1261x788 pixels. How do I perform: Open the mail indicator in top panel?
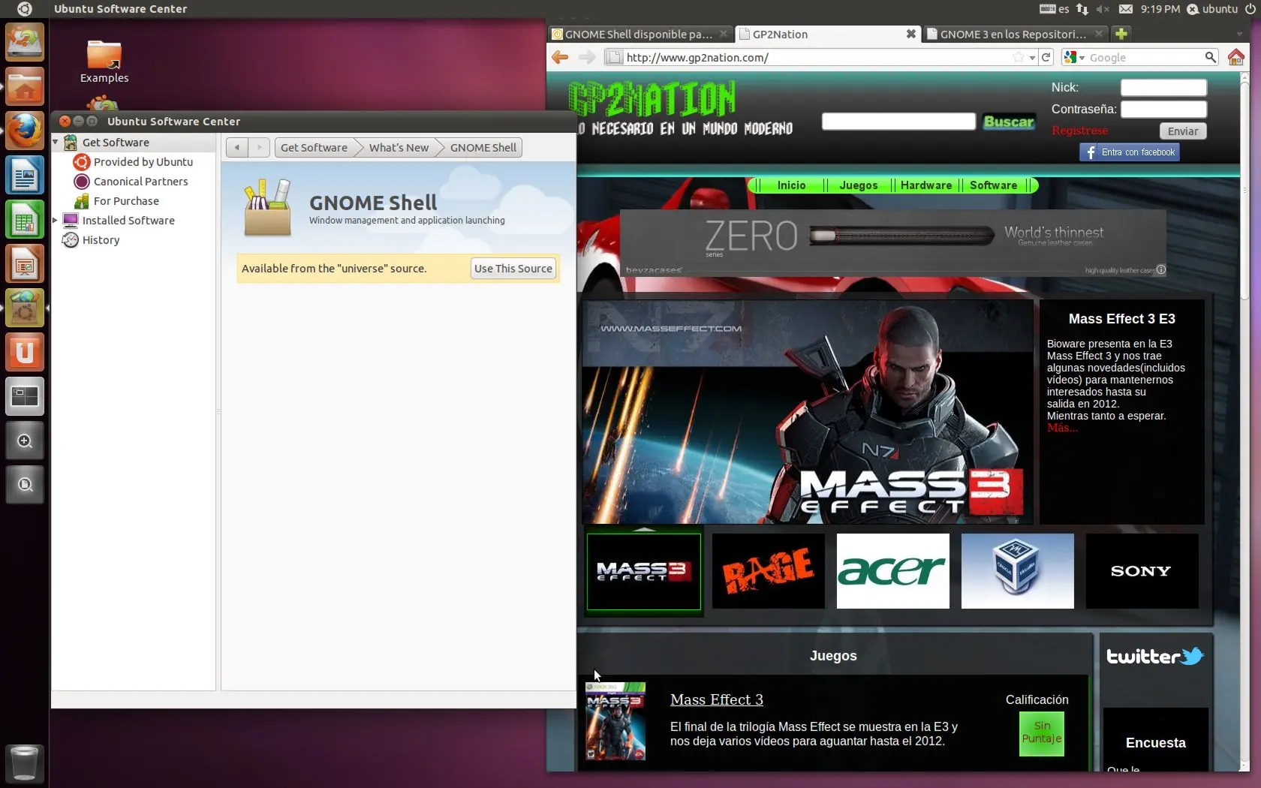tap(1126, 9)
